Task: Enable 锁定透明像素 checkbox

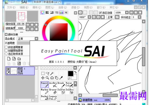Action: tap(6, 47)
